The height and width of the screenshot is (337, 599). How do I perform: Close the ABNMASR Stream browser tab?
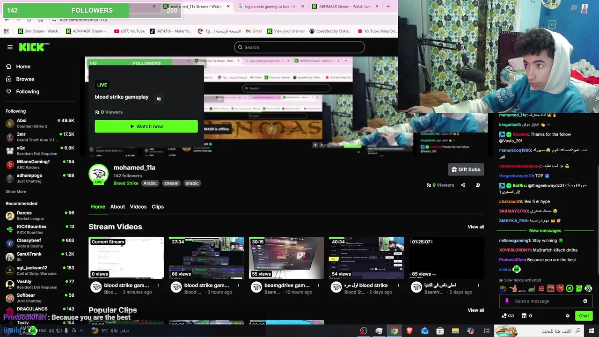pyautogui.click(x=377, y=7)
